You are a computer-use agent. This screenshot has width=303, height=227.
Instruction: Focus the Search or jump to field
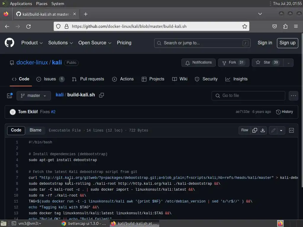(x=202, y=43)
